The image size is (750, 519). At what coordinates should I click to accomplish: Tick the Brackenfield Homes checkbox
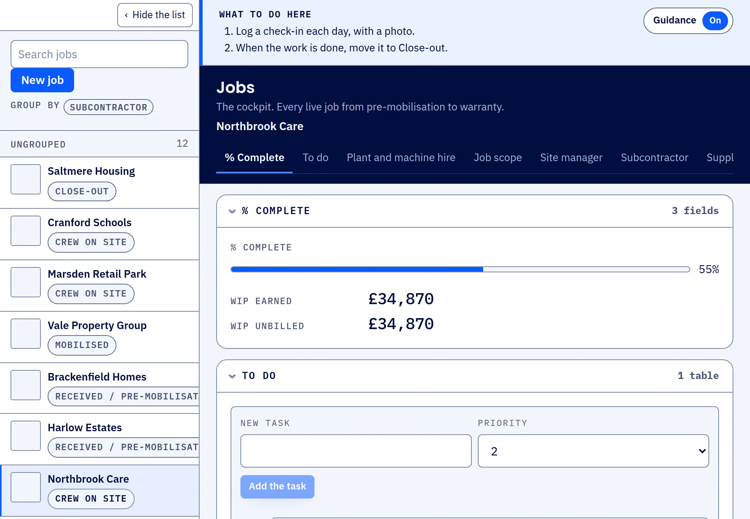coord(26,385)
